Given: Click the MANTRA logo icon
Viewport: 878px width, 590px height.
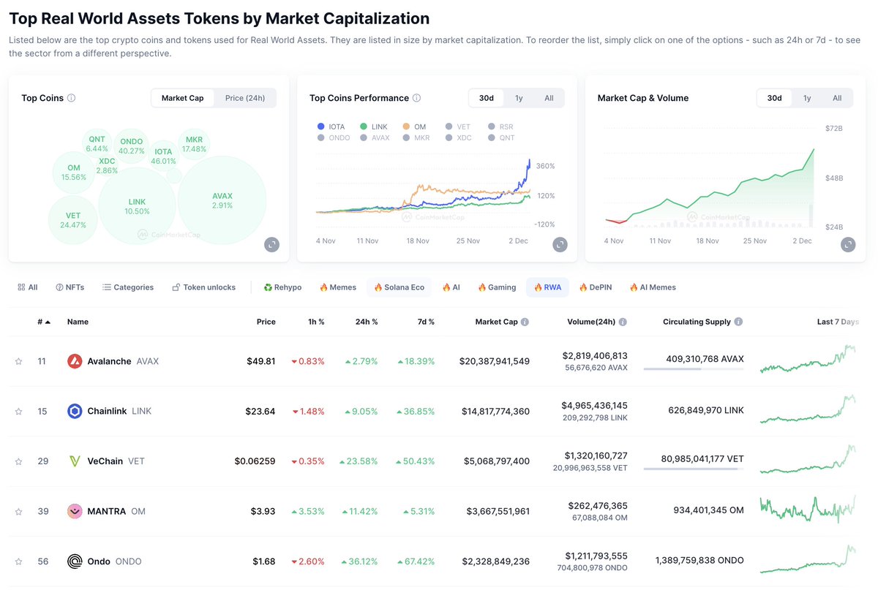Looking at the screenshot, I should [x=75, y=511].
